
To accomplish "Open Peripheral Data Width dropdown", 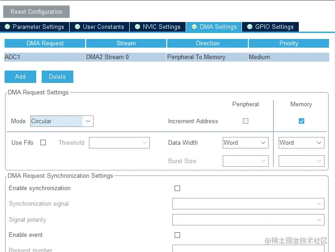I will (246, 142).
